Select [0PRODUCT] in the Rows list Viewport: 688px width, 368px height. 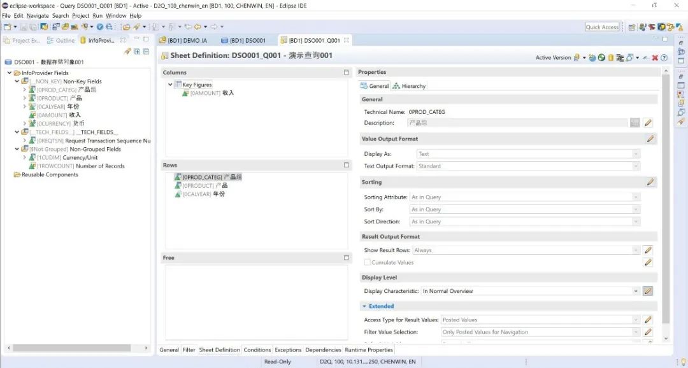(201, 185)
